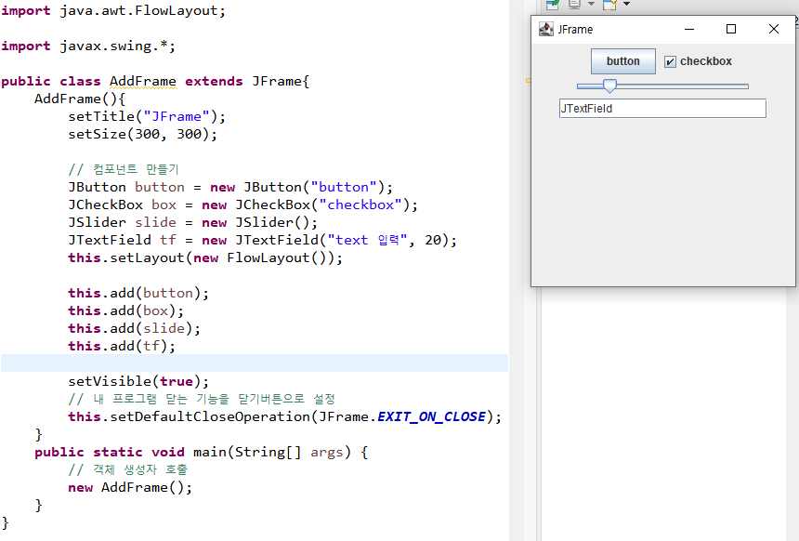Click the Display Selected Console monitor icon
Image resolution: width=799 pixels, height=541 pixels.
click(575, 4)
